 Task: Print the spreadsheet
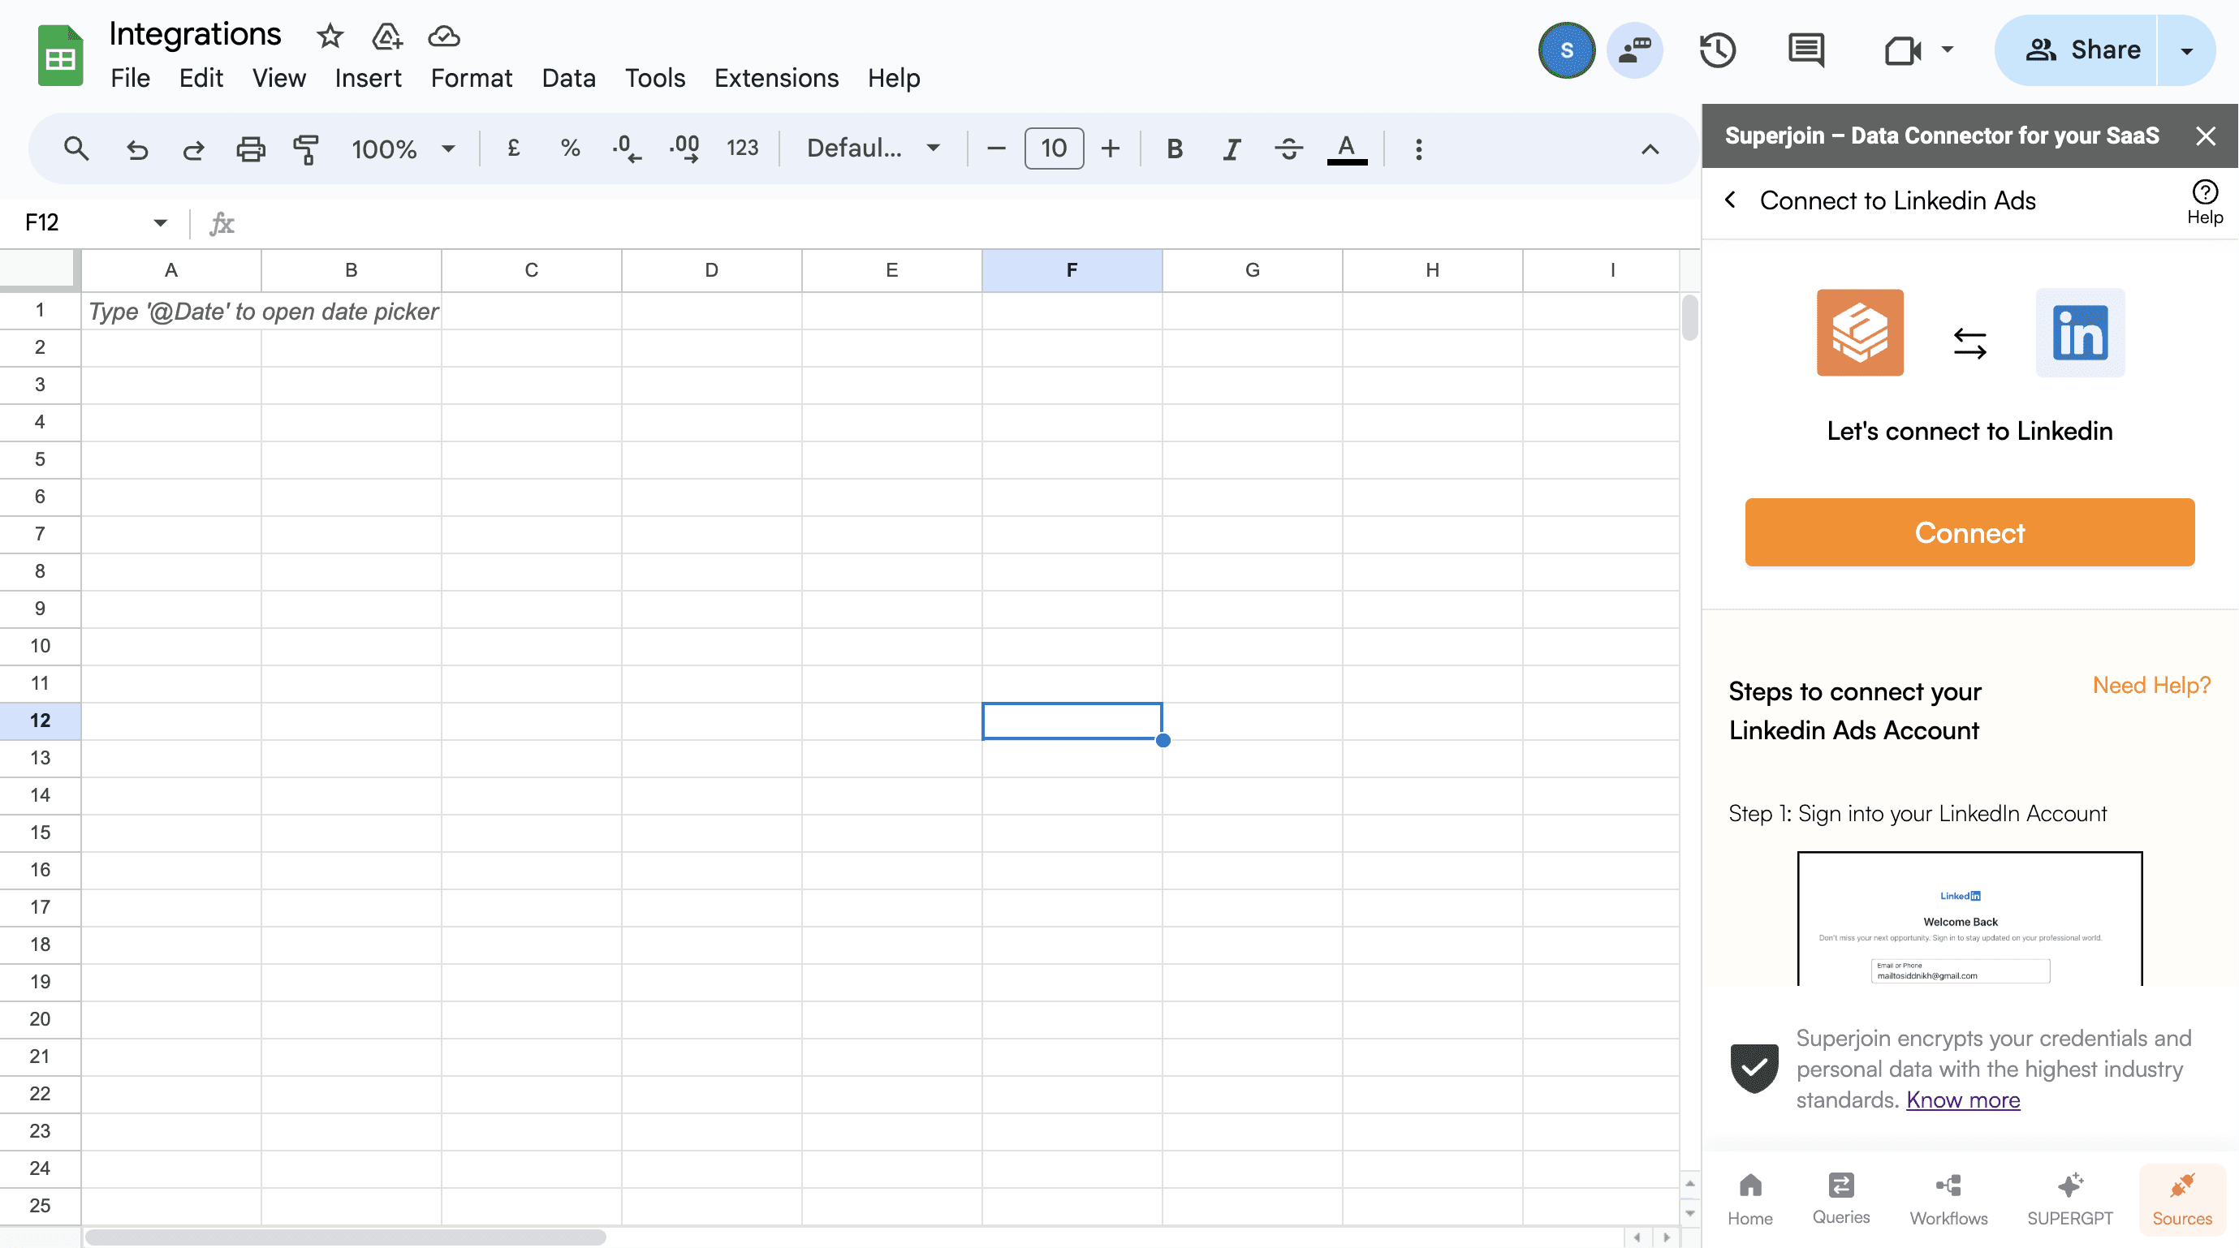coord(250,149)
